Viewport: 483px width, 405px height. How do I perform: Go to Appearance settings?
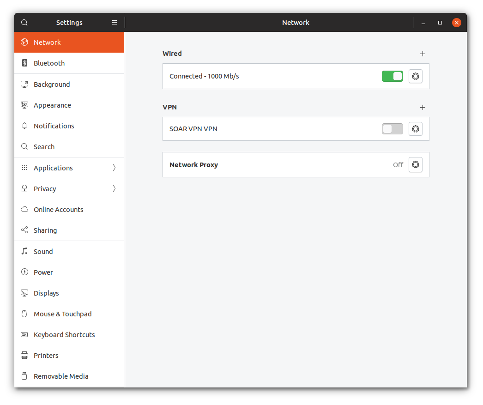pyautogui.click(x=69, y=105)
